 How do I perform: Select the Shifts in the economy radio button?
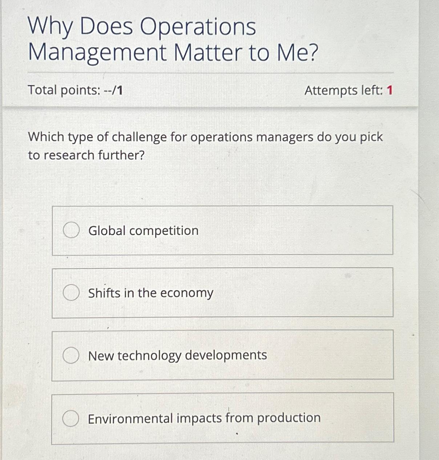[71, 293]
